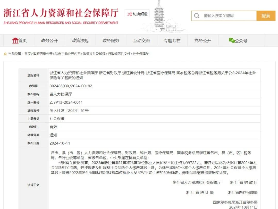Click the WeChat icon next to 公众号
278x209 pixels.
tap(232, 40)
